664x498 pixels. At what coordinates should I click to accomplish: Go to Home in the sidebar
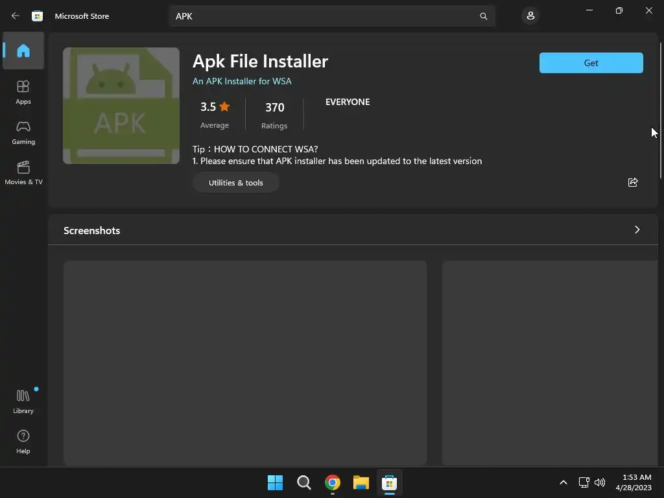[x=23, y=51]
